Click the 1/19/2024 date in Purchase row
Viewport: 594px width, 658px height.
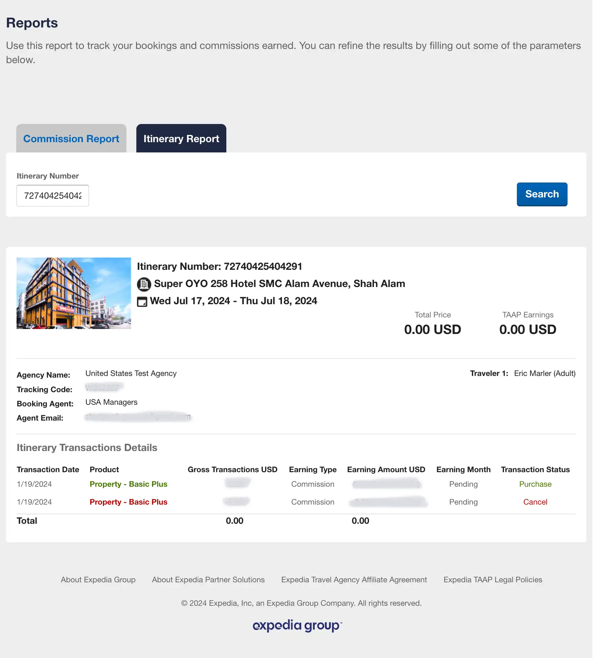click(x=34, y=484)
